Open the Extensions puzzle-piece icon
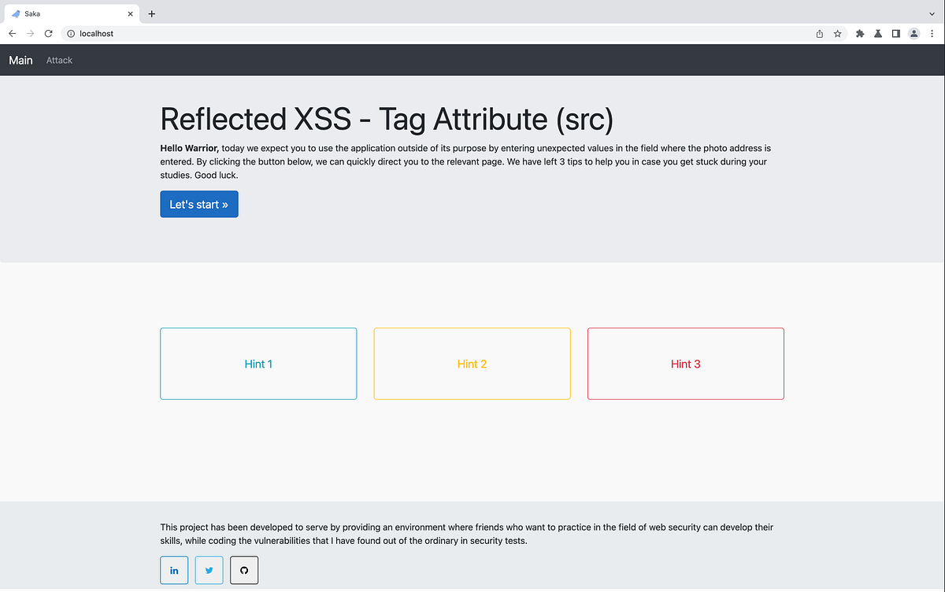 (x=859, y=34)
